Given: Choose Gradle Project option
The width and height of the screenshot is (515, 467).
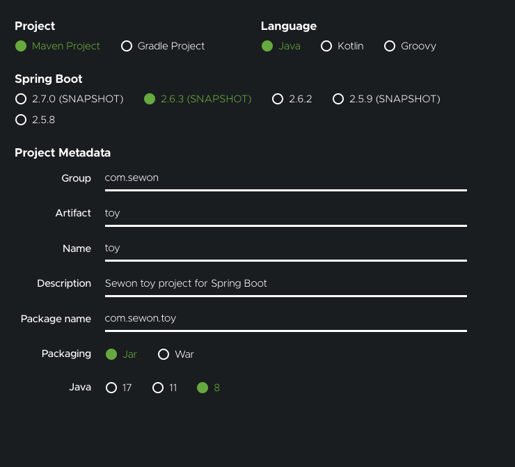Looking at the screenshot, I should tap(127, 46).
